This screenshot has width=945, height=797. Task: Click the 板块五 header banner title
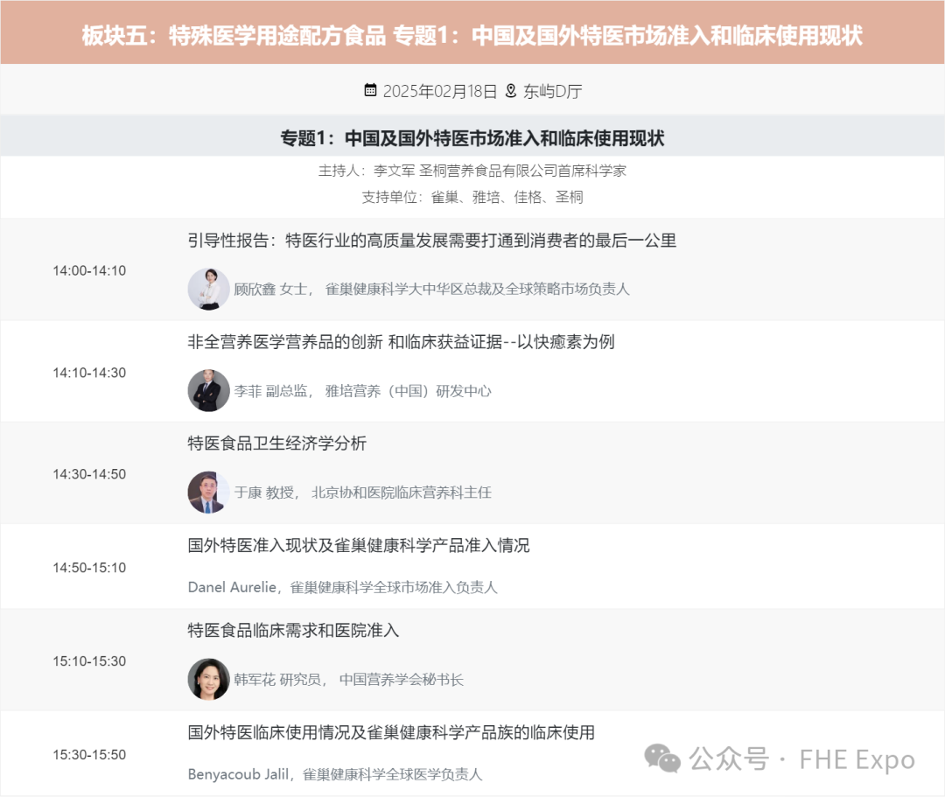[472, 35]
